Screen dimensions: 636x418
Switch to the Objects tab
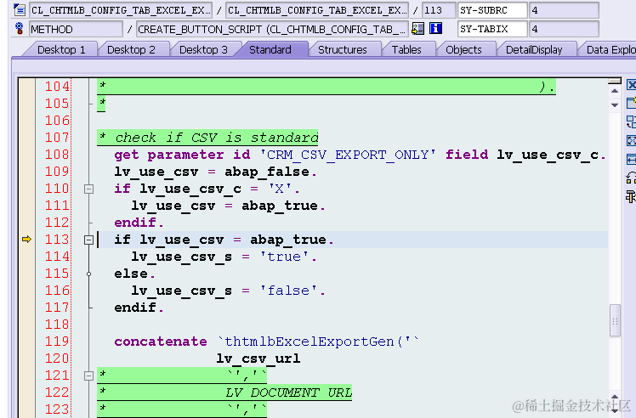[x=463, y=49]
